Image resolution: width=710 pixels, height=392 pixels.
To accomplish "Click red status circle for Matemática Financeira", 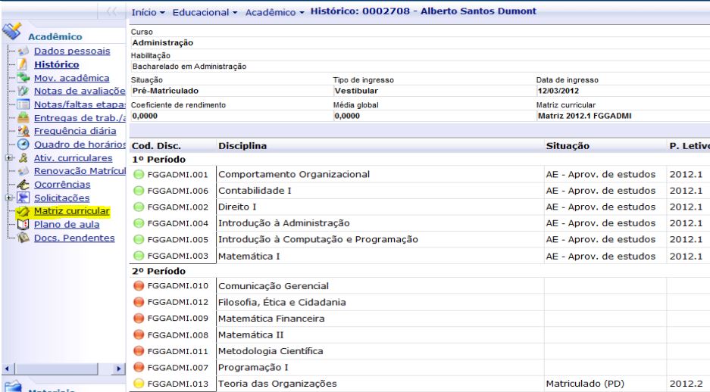I will [x=138, y=319].
